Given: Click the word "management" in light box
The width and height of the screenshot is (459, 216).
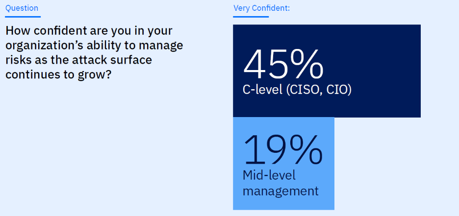Looking at the screenshot, I should pyautogui.click(x=280, y=190).
